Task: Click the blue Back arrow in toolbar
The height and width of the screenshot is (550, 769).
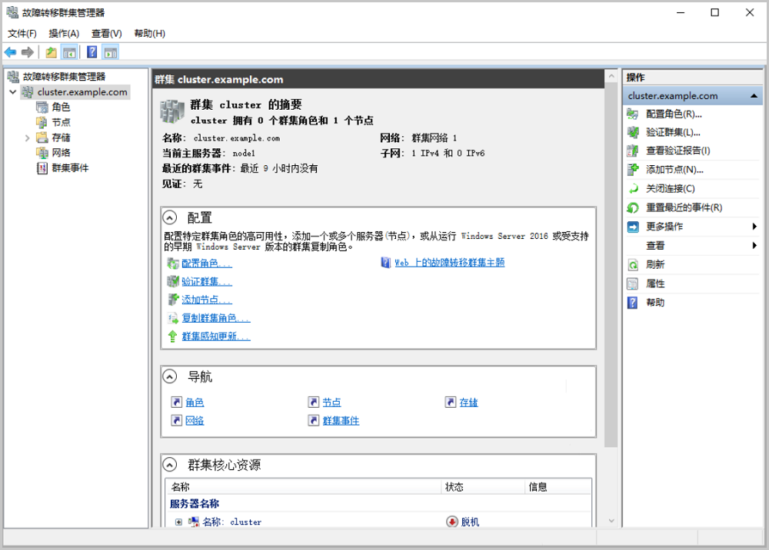Action: point(10,52)
